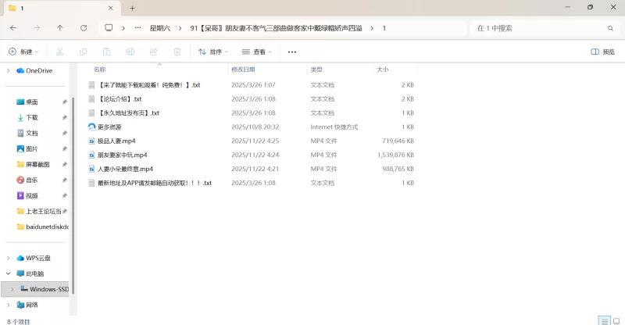Expand the OneDrive tree node
The width and height of the screenshot is (625, 325).
[9, 70]
